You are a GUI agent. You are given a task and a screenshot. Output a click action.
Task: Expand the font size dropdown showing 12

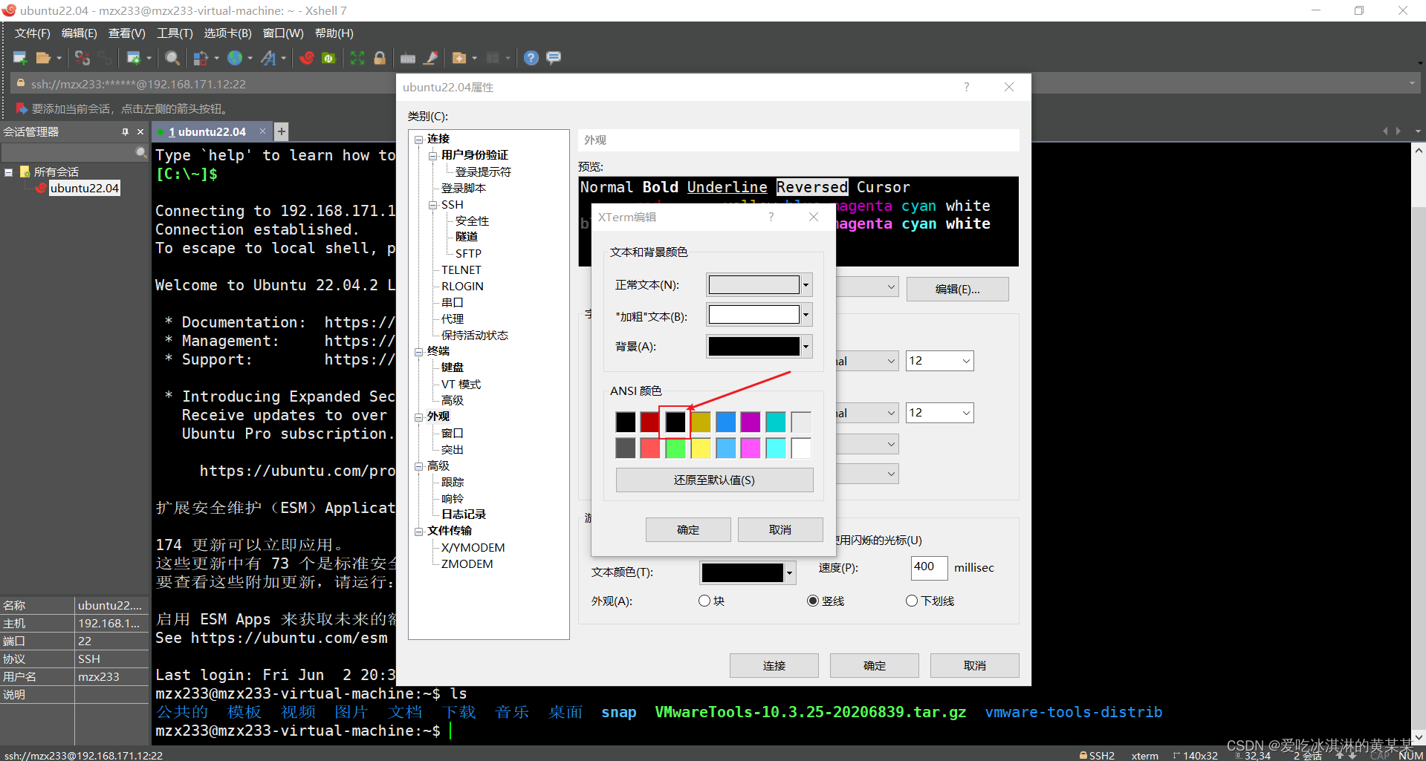966,361
